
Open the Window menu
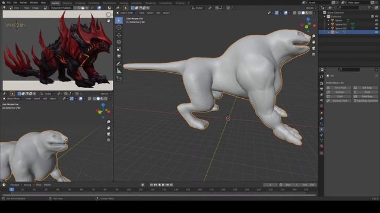[x=34, y=2]
